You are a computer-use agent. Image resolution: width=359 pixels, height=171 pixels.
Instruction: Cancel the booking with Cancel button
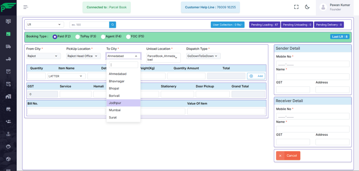click(288, 156)
